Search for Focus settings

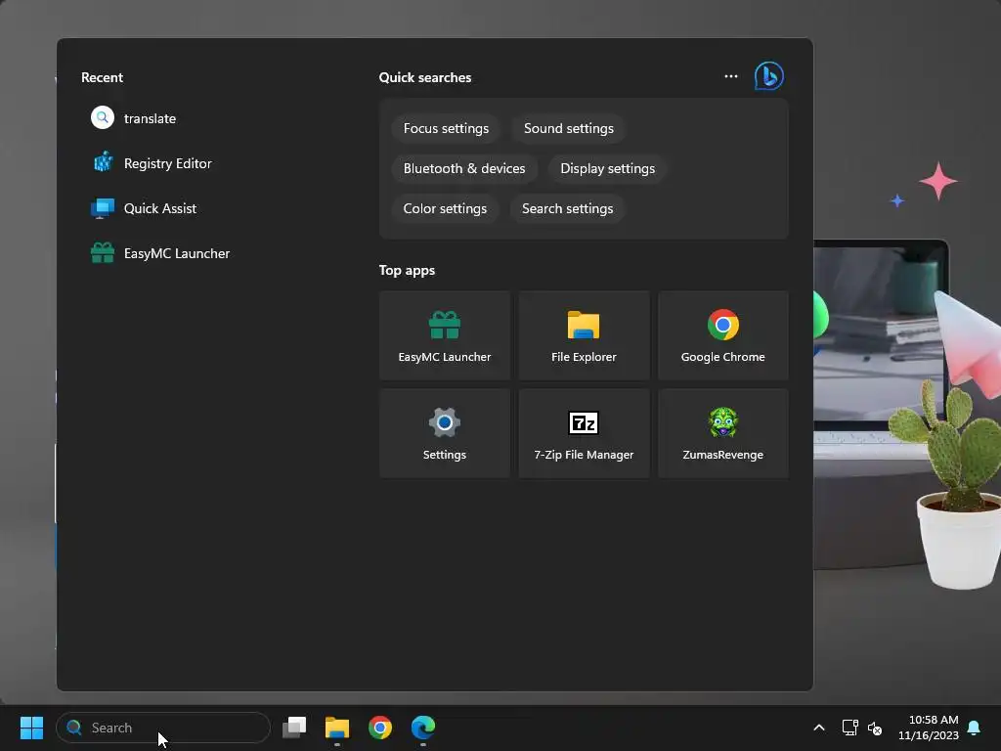[x=446, y=128]
